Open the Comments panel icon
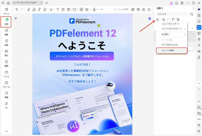Viewport: 202px width, 136px height. tap(199, 28)
